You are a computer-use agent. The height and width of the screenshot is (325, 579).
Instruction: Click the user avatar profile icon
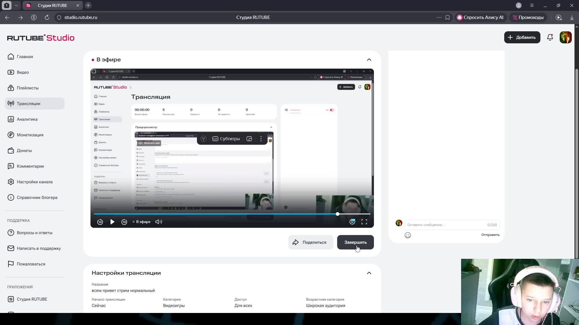[565, 37]
